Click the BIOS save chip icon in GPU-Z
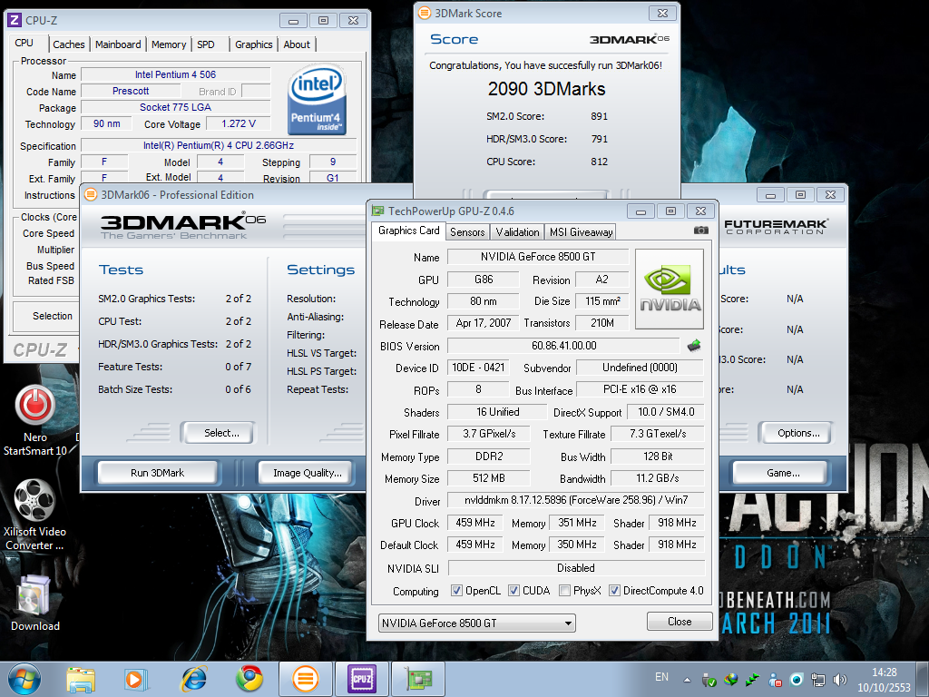 click(x=694, y=345)
